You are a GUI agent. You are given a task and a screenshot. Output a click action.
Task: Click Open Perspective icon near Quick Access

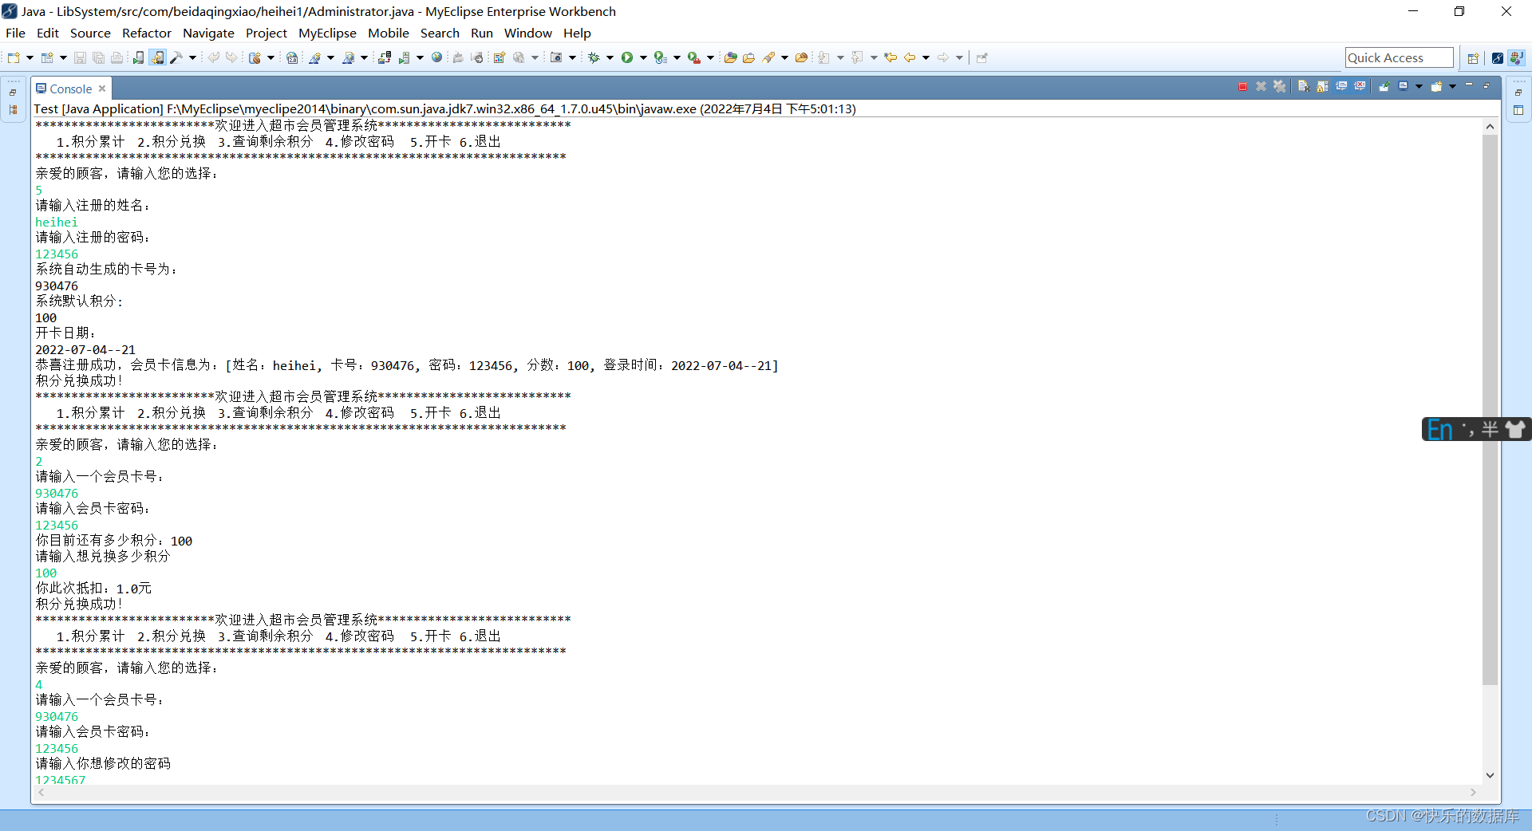coord(1473,57)
